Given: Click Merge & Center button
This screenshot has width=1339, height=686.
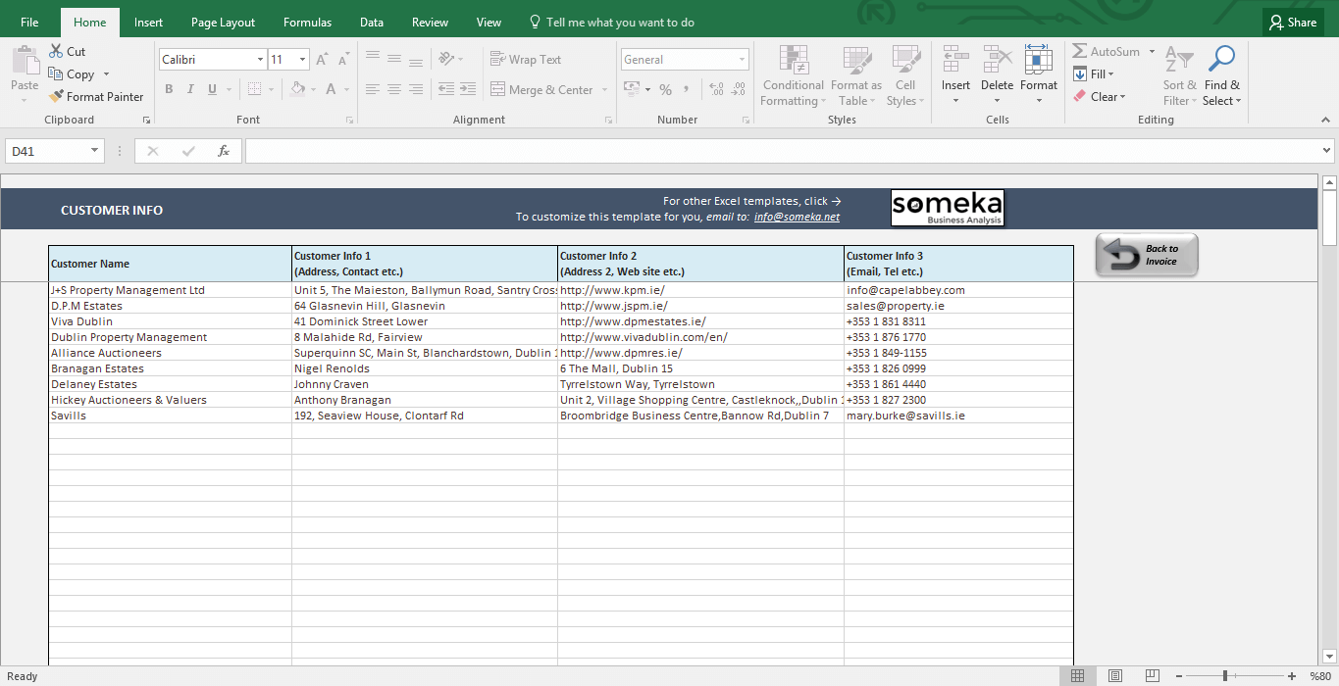Looking at the screenshot, I should pos(542,89).
